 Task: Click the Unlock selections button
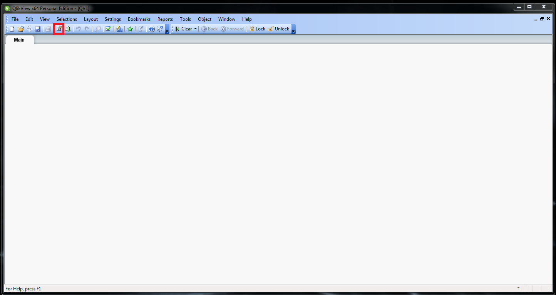coord(278,29)
